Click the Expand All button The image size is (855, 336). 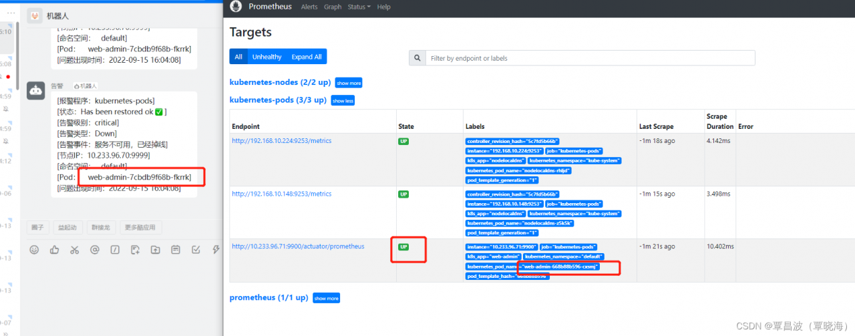(x=307, y=57)
